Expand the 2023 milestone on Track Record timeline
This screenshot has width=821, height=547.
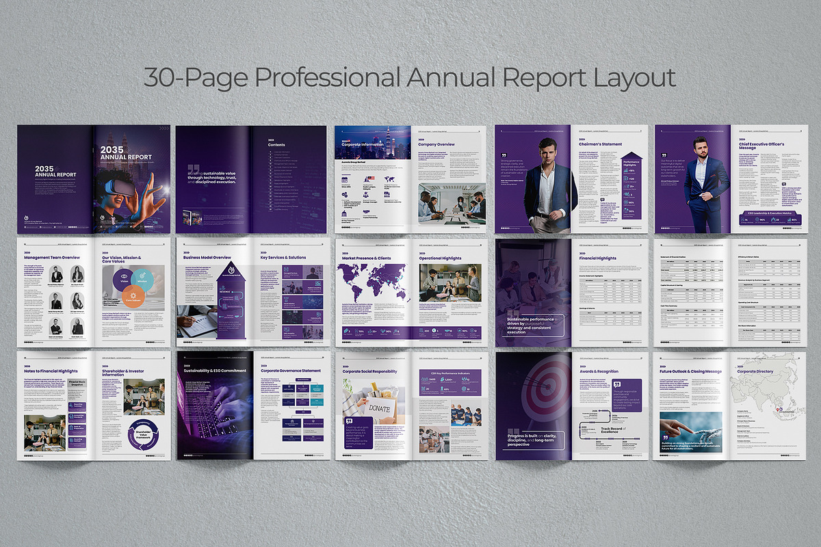coord(584,427)
